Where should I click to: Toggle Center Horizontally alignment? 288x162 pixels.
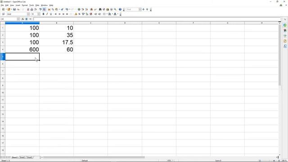click(x=59, y=14)
